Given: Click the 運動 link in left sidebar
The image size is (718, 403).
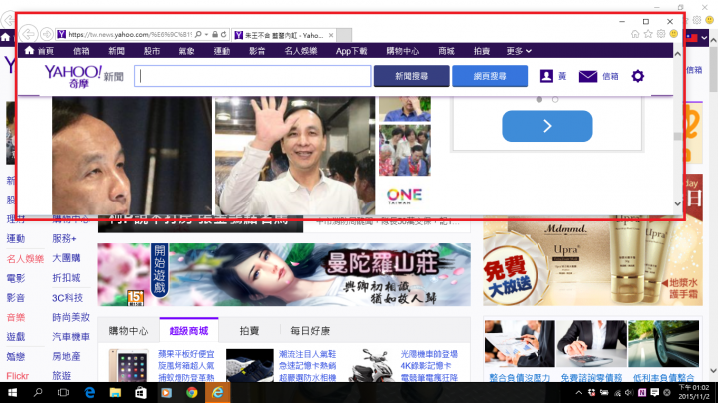Looking at the screenshot, I should (x=16, y=238).
